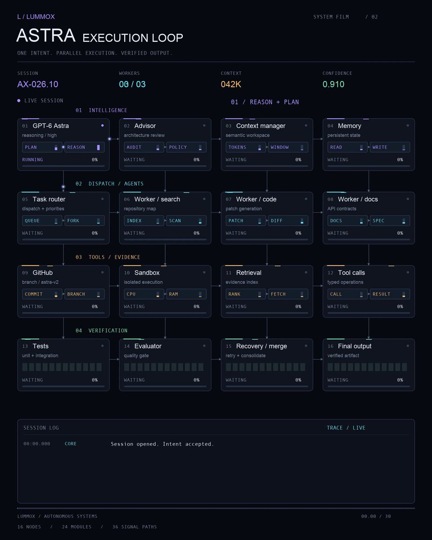Click the Recovery / merge status dot
Viewport: 432px width, 540px height.
[x=306, y=346]
